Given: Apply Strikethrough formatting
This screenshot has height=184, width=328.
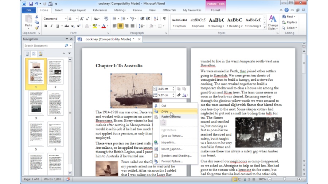Looking at the screenshot, I should pyautogui.click(x=67, y=26).
